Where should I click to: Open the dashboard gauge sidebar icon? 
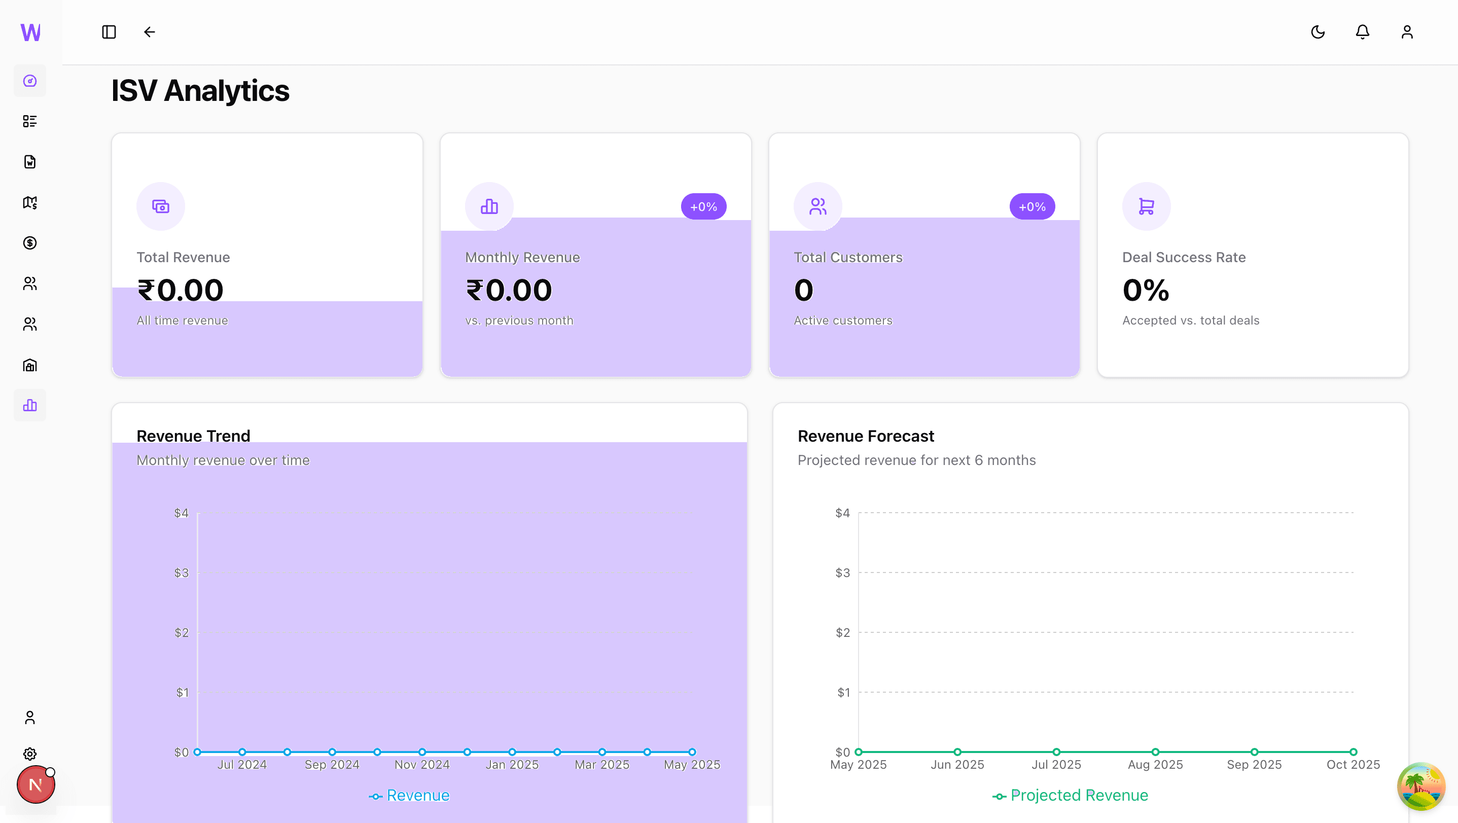tap(30, 81)
